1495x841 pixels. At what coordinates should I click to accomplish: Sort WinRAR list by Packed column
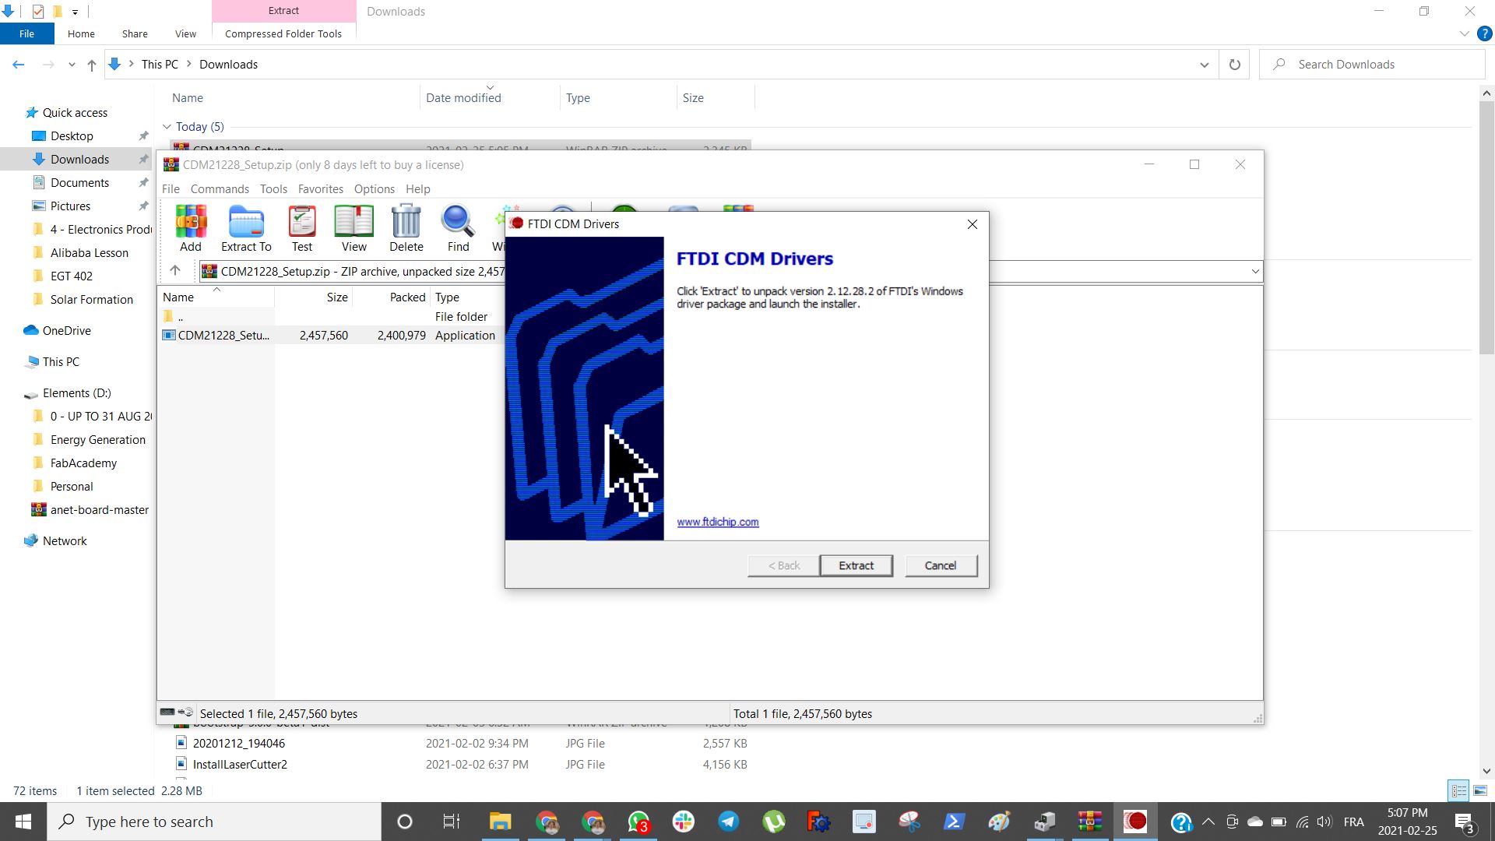[407, 297]
